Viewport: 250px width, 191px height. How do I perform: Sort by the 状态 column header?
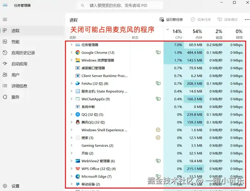pyautogui.click(x=135, y=37)
